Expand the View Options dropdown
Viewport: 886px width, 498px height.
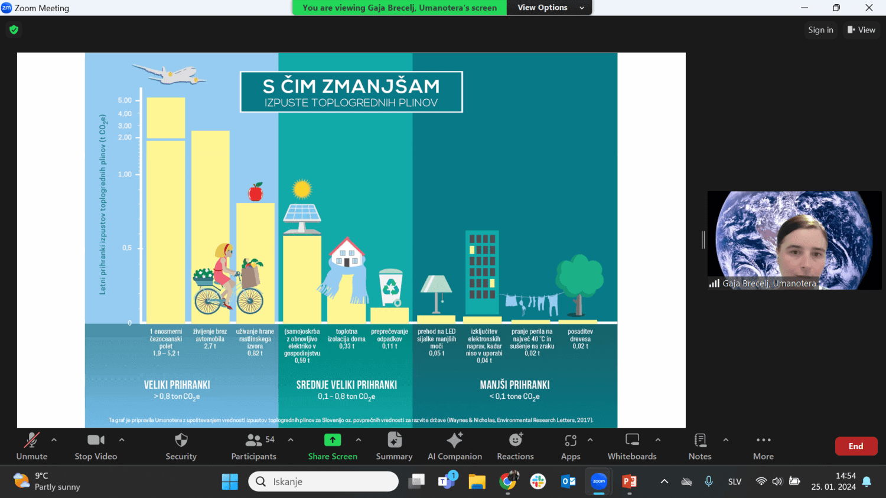click(549, 8)
